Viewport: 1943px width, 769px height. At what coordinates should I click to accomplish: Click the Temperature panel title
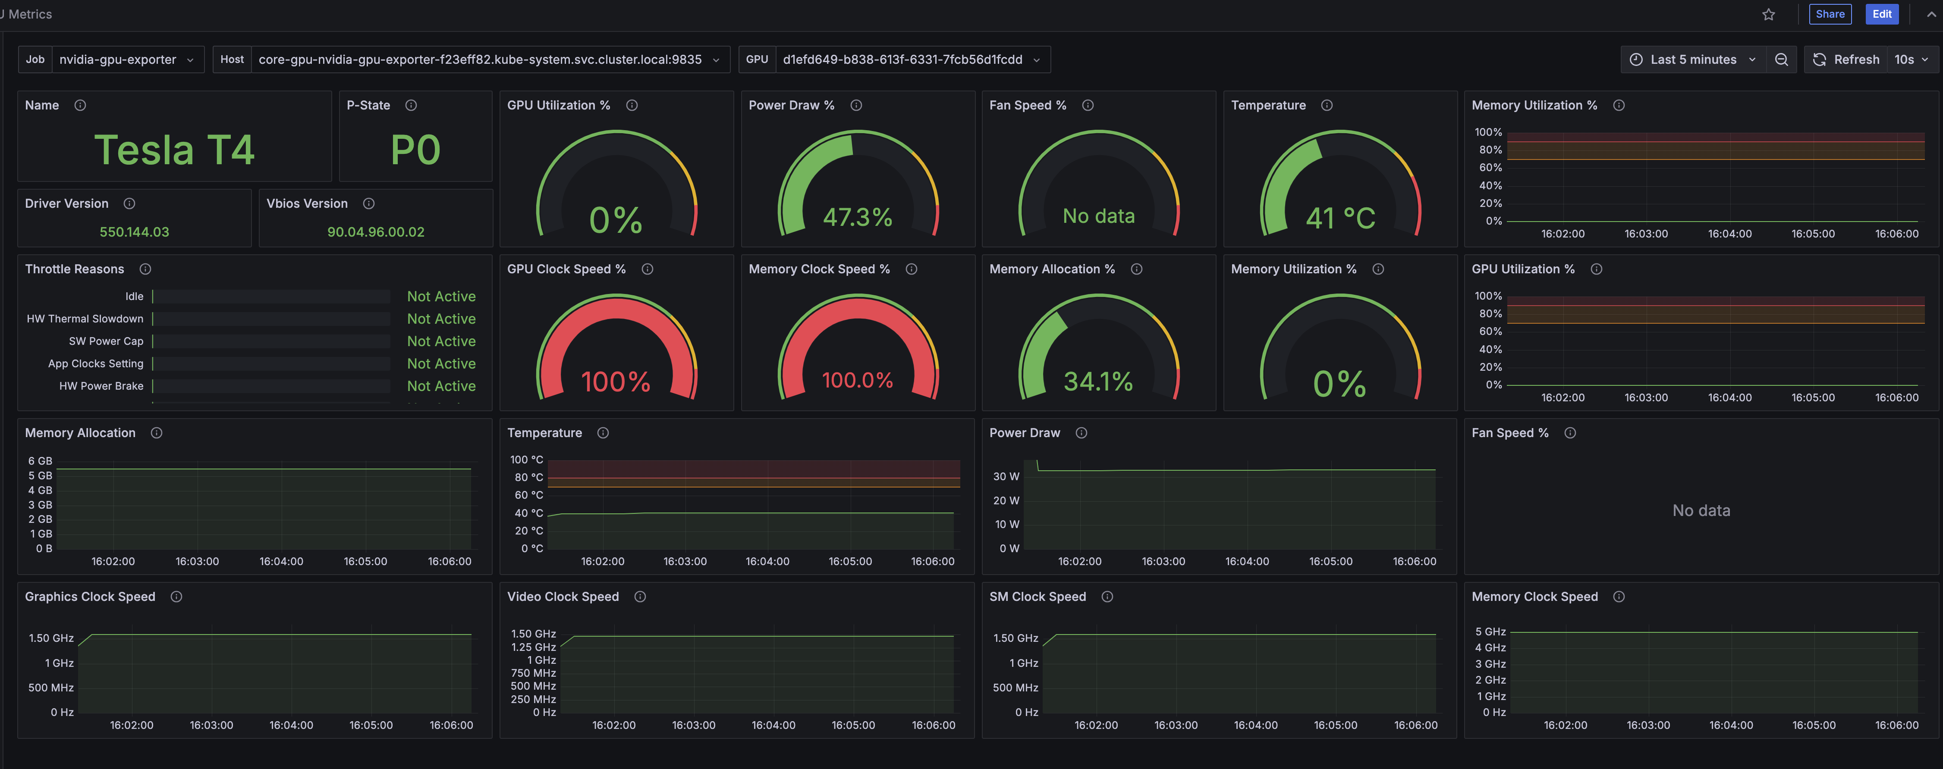pos(544,433)
